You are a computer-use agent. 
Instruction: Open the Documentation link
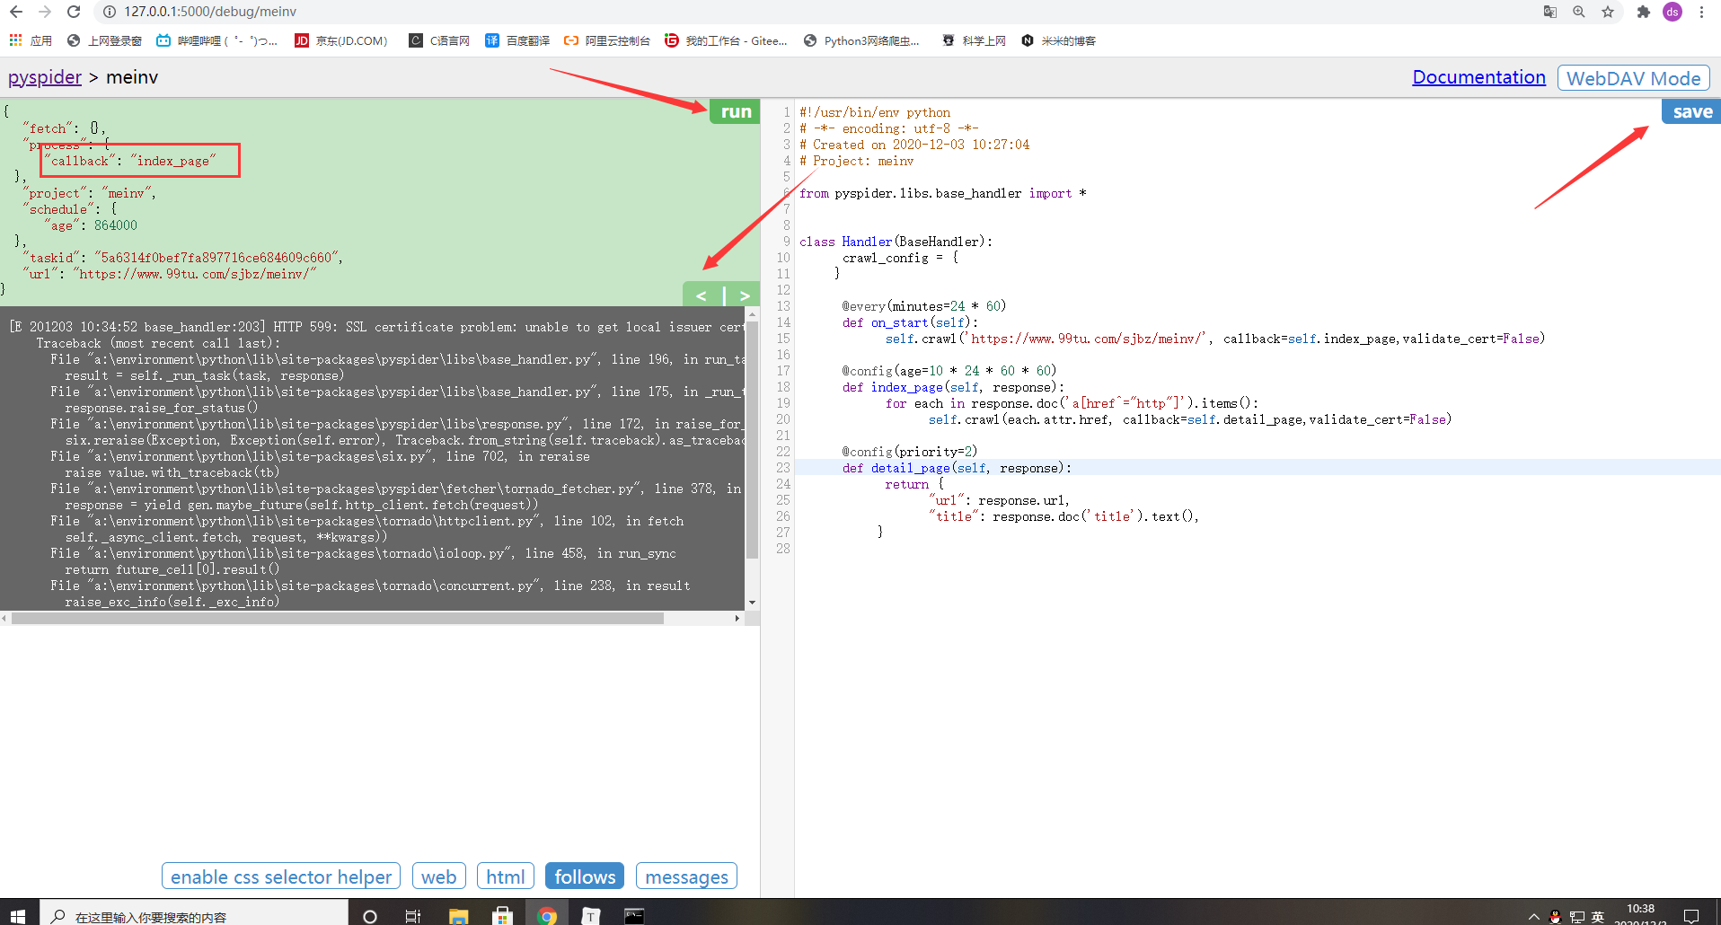1478,77
